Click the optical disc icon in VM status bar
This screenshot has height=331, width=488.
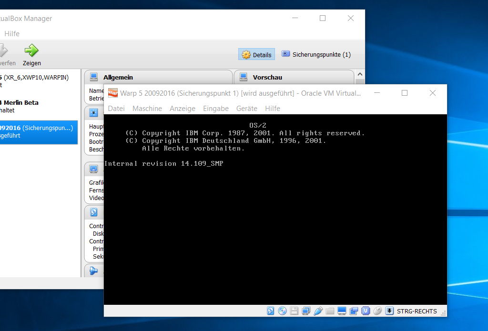coord(282,311)
